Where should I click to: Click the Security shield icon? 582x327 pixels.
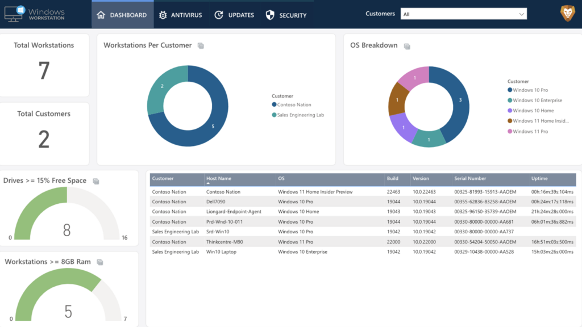coord(270,15)
